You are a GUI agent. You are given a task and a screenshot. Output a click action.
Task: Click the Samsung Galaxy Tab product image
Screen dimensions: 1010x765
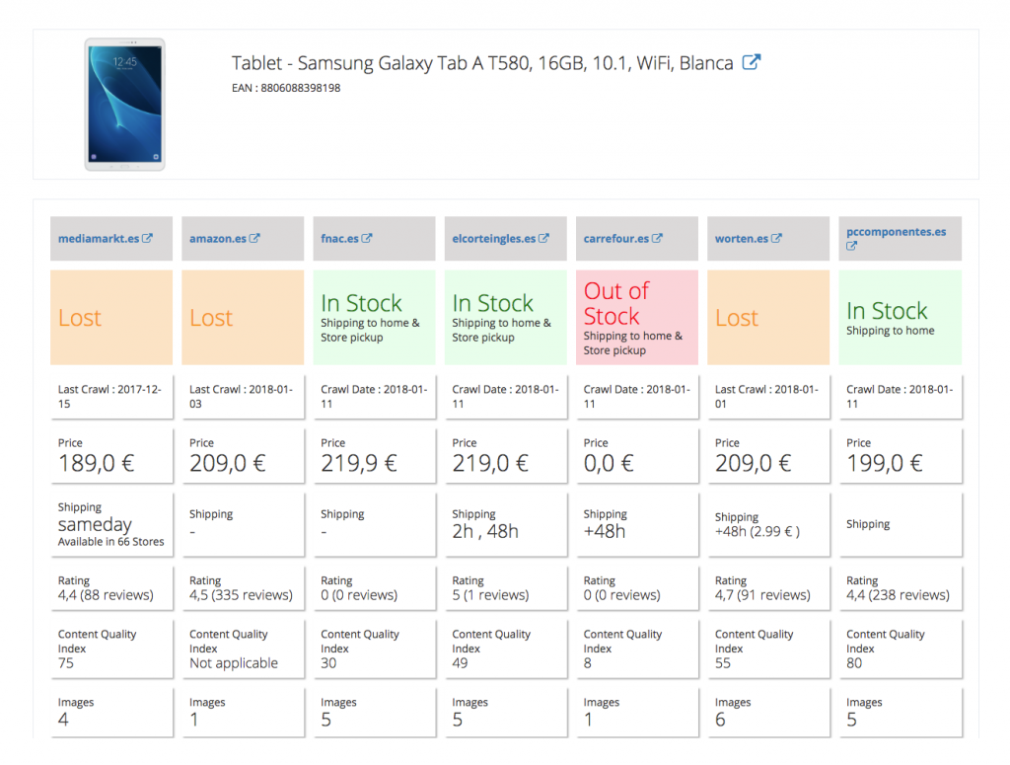pos(125,105)
